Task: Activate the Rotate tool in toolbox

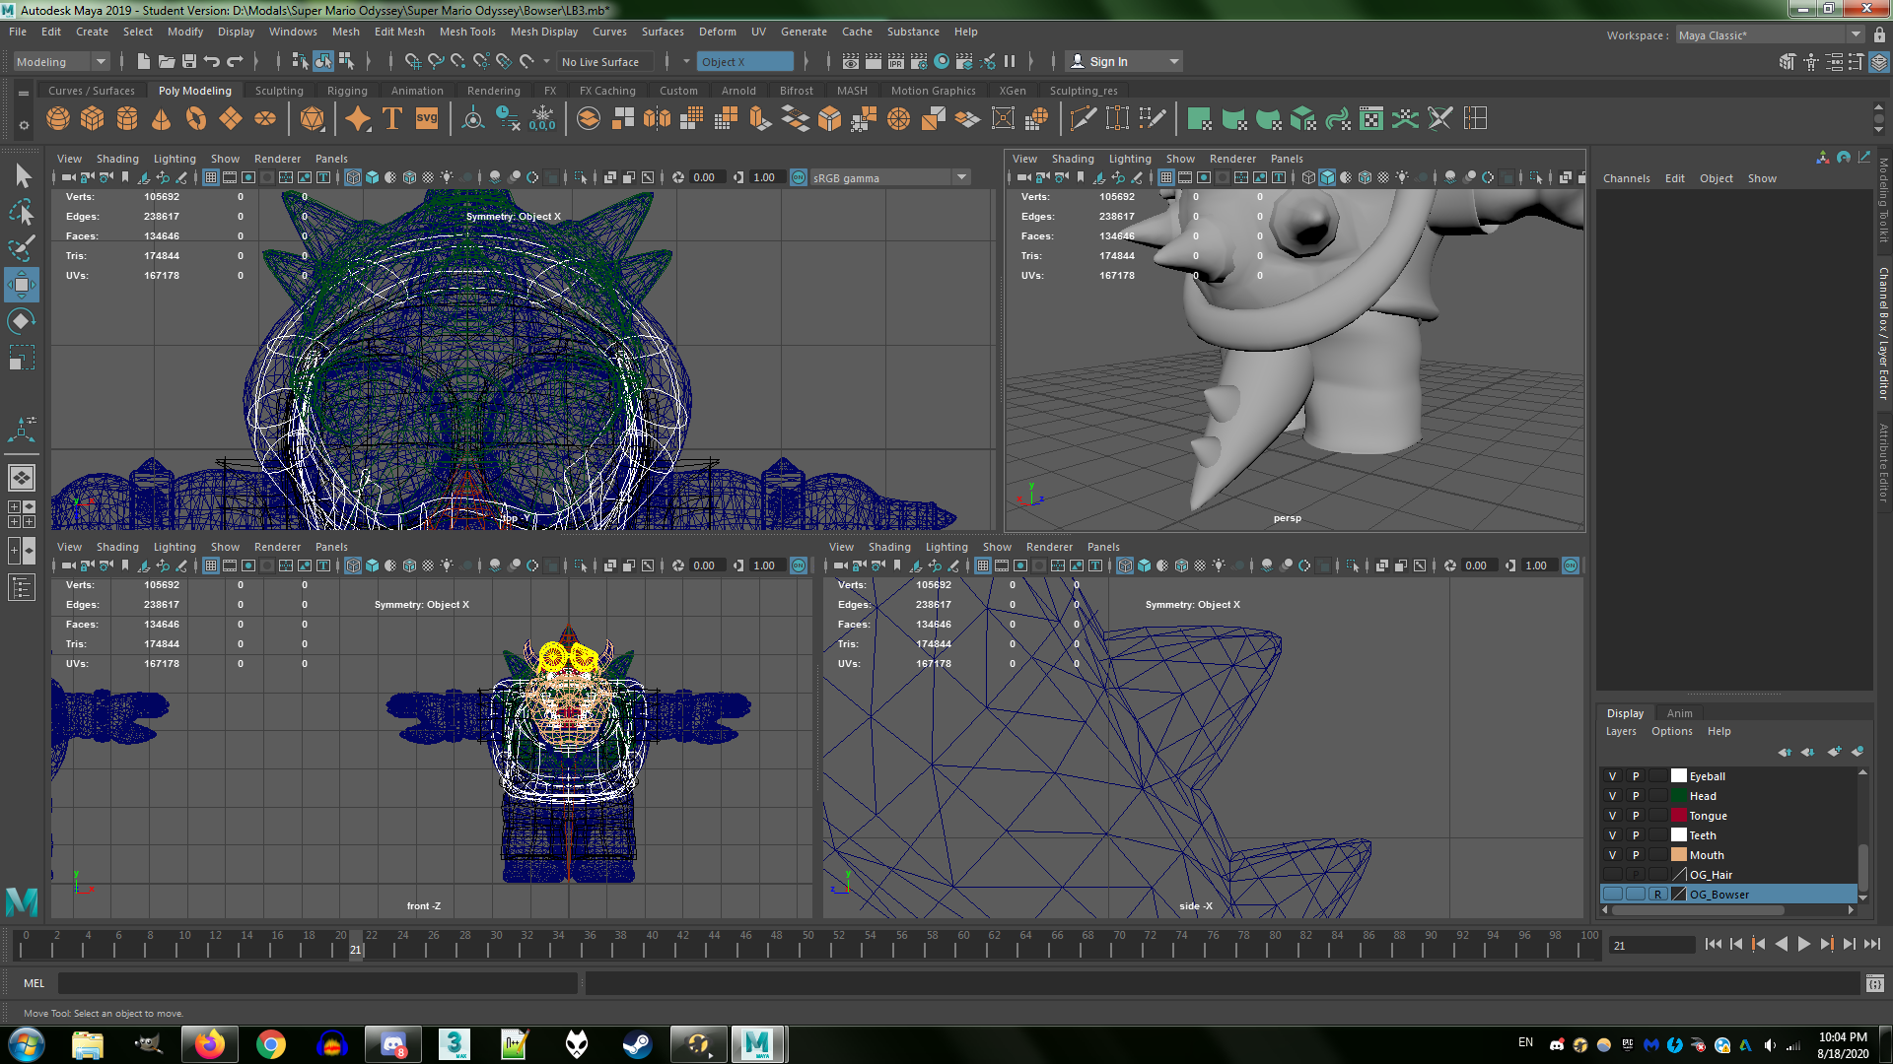Action: (x=22, y=321)
